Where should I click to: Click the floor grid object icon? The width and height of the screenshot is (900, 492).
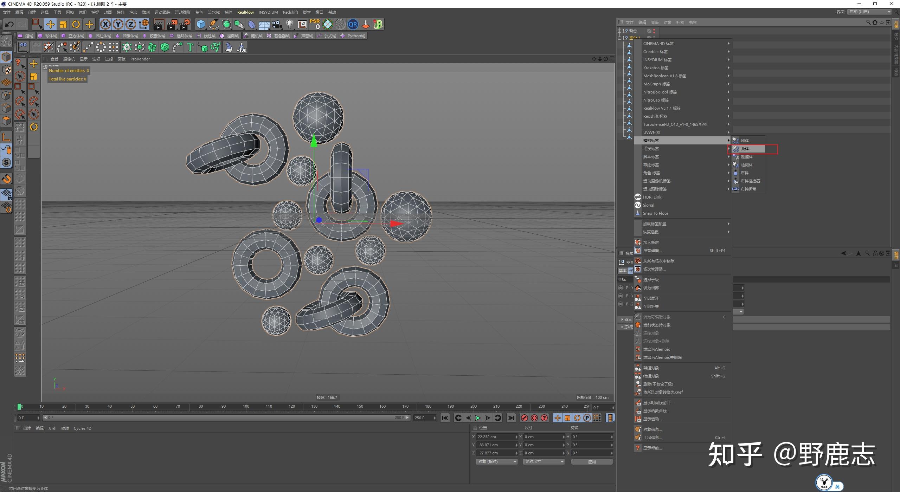264,24
